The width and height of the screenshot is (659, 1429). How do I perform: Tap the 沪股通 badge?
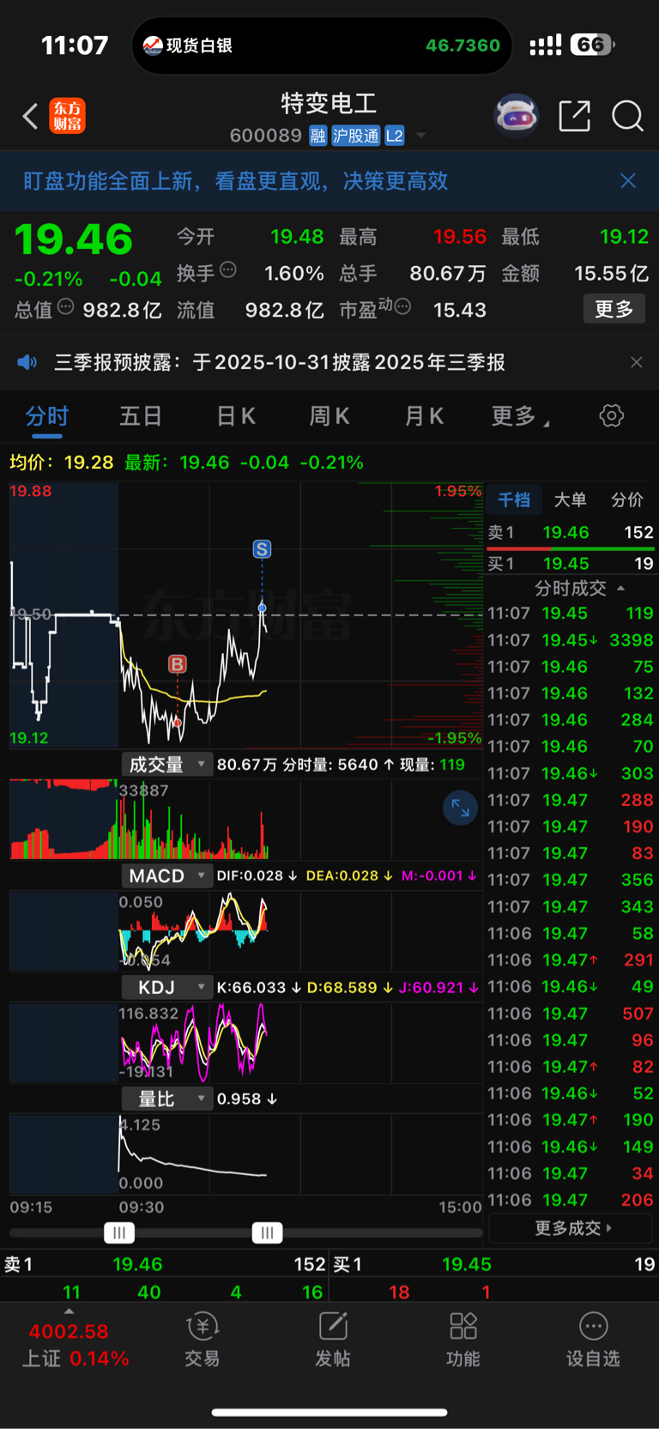point(355,136)
